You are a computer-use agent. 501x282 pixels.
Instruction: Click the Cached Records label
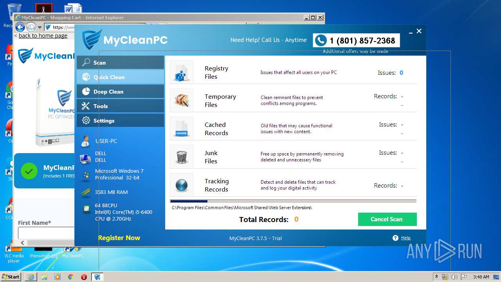coord(216,129)
